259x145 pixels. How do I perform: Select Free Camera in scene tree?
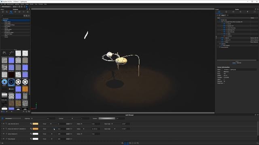click(227, 46)
